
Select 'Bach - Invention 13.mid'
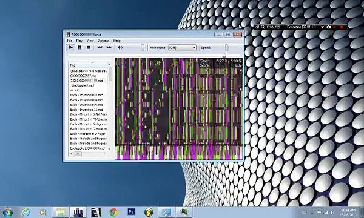coord(87,110)
